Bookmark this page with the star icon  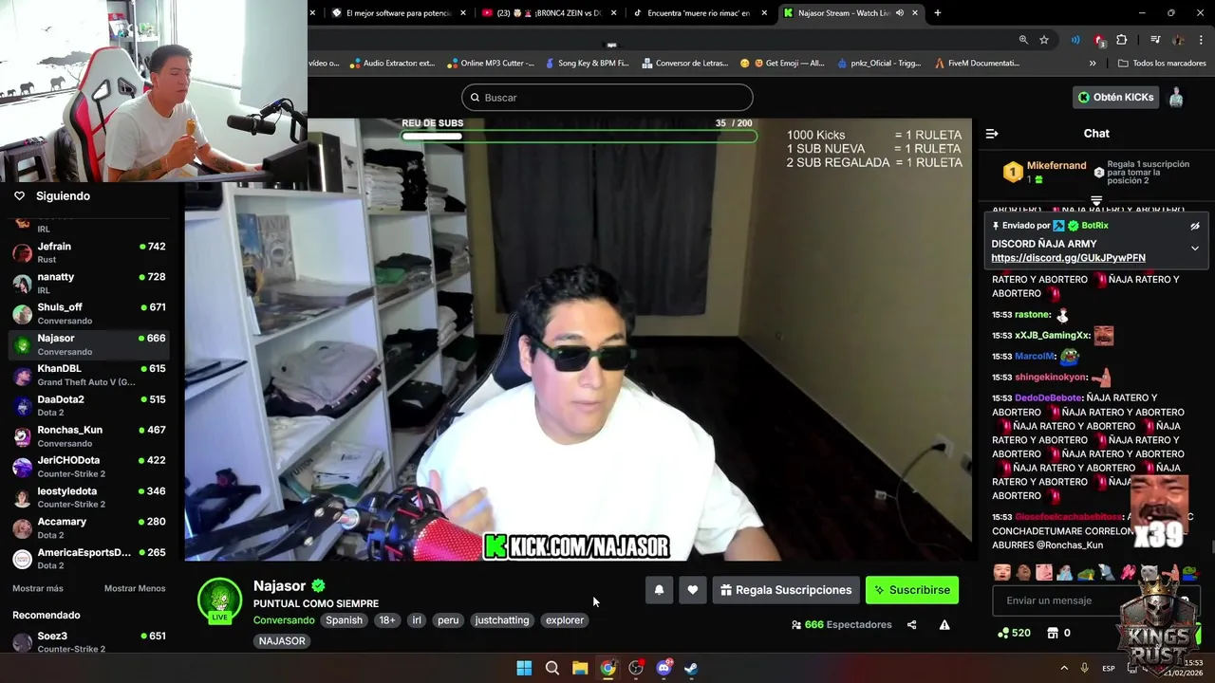pyautogui.click(x=1044, y=40)
